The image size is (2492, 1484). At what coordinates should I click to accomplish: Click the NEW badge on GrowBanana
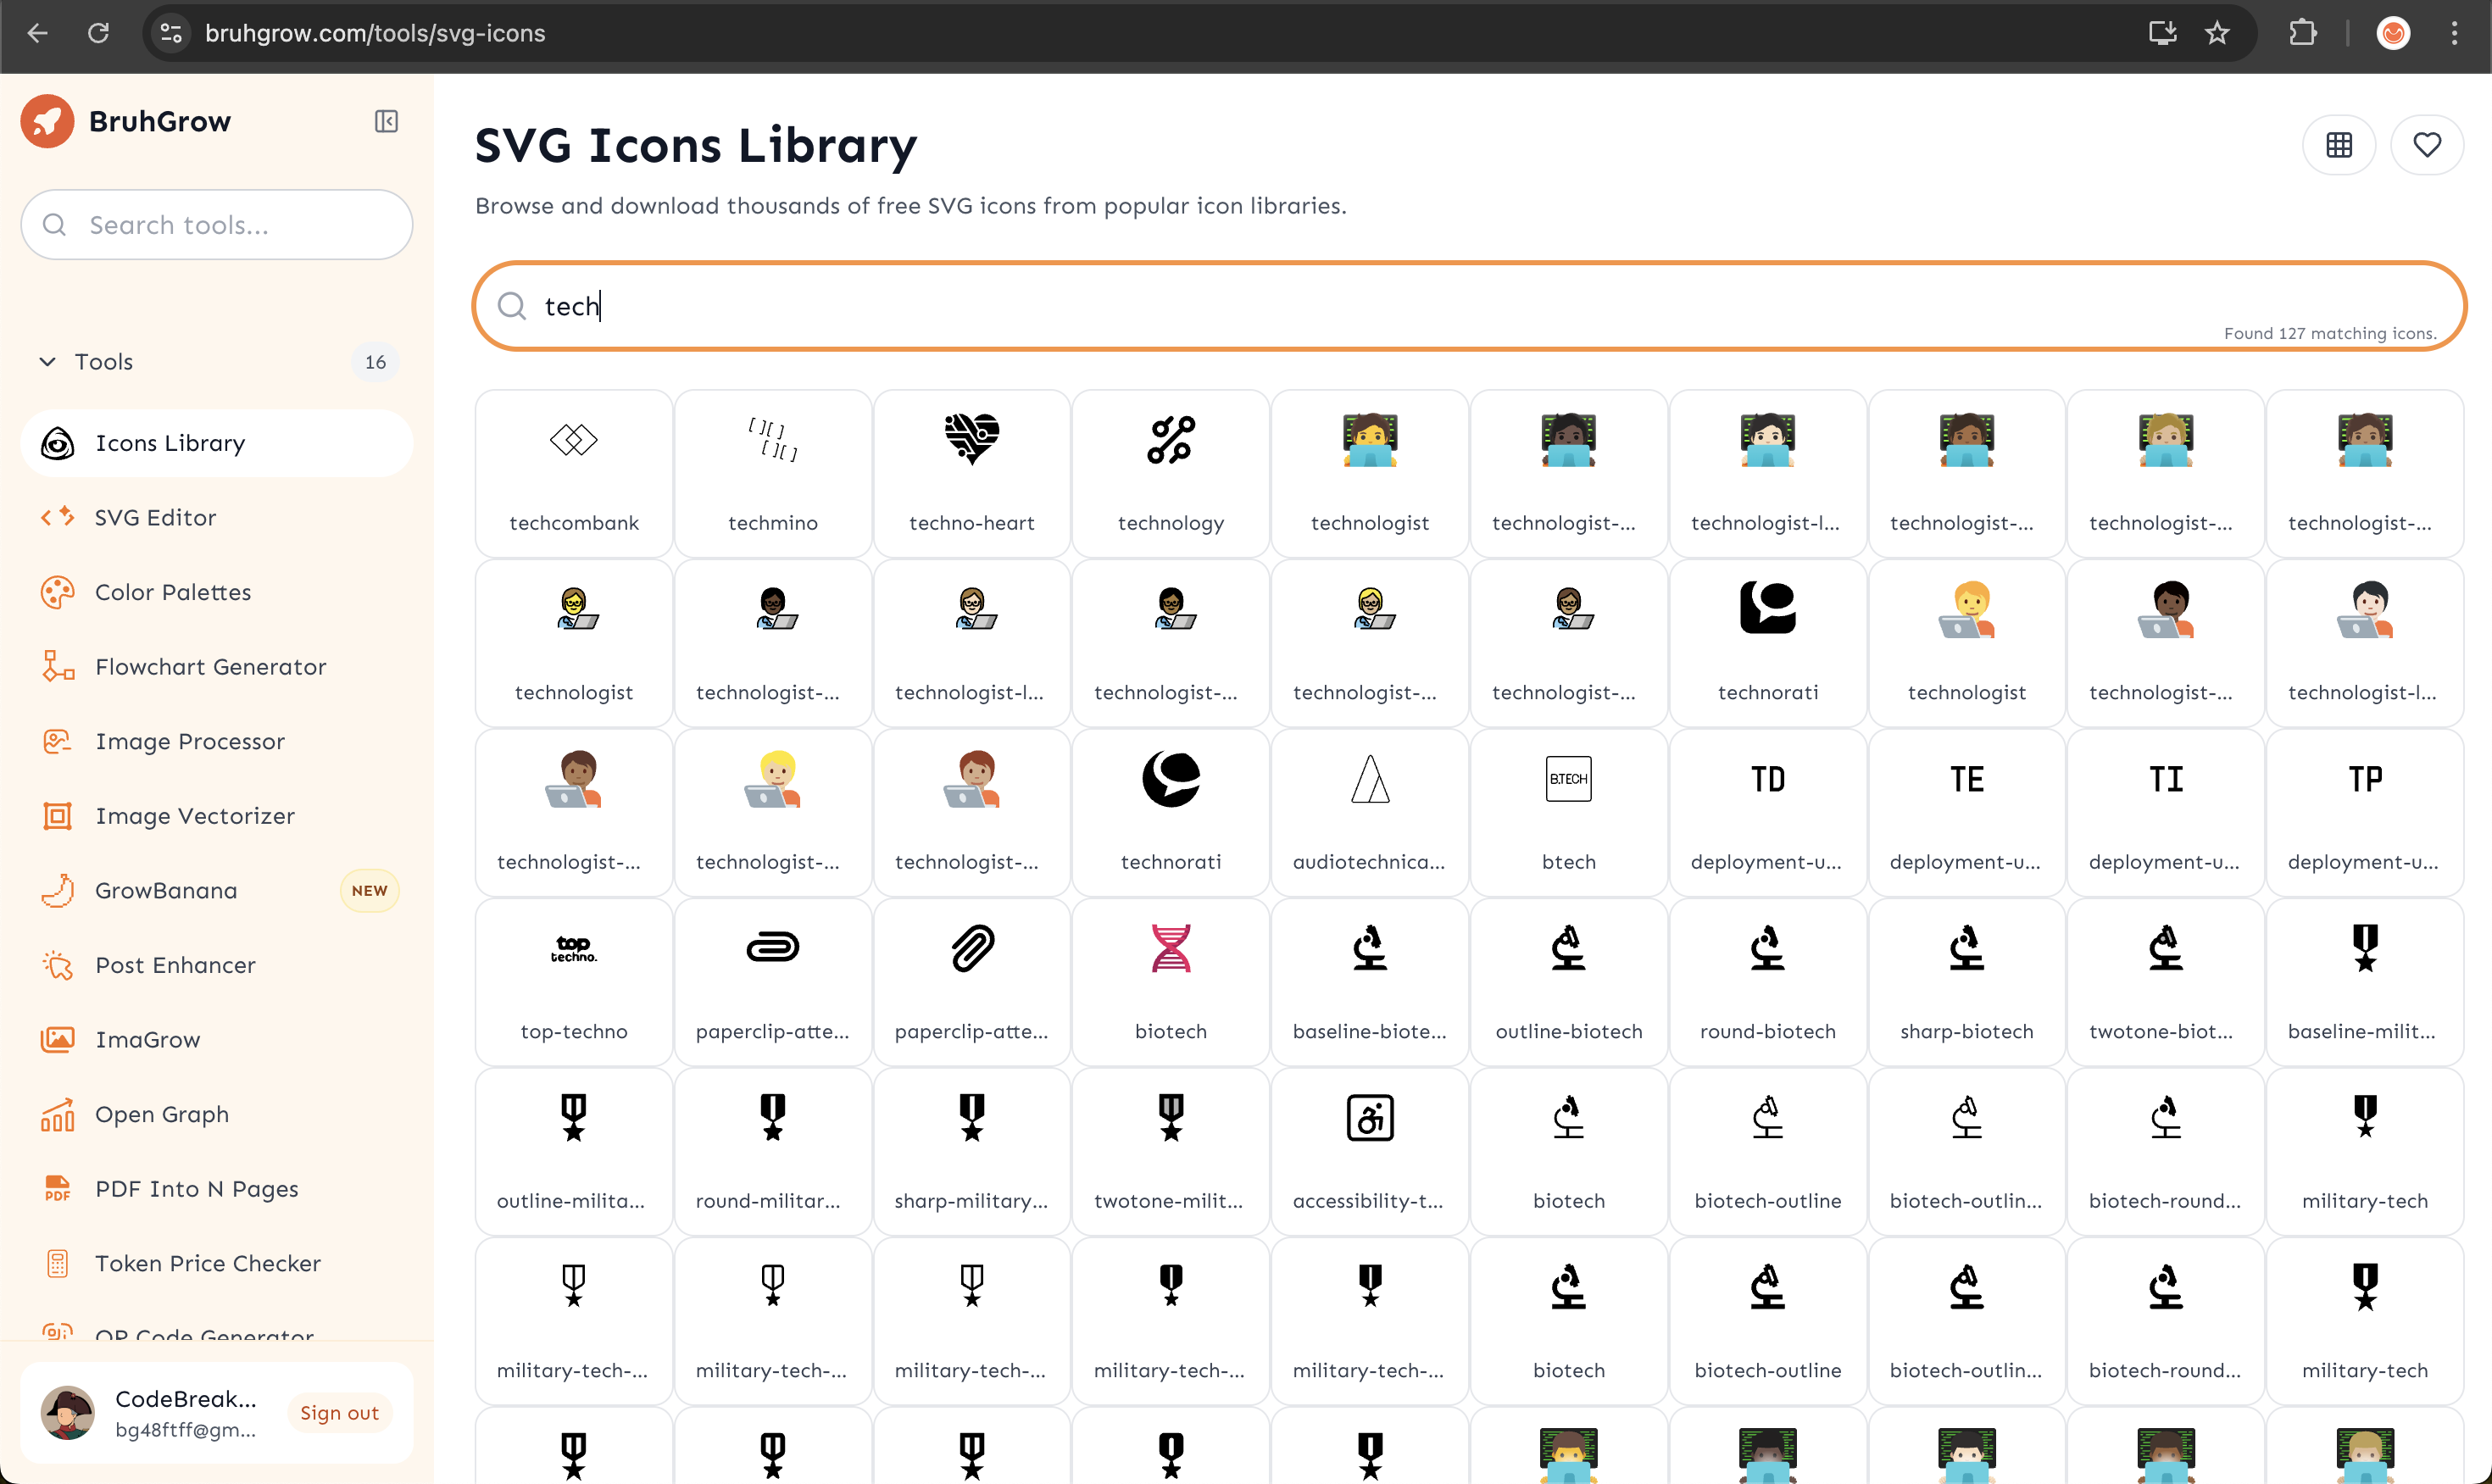(369, 890)
